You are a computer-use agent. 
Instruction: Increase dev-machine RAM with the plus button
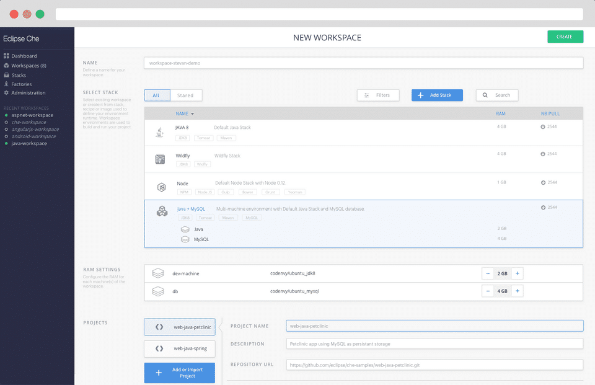(517, 273)
